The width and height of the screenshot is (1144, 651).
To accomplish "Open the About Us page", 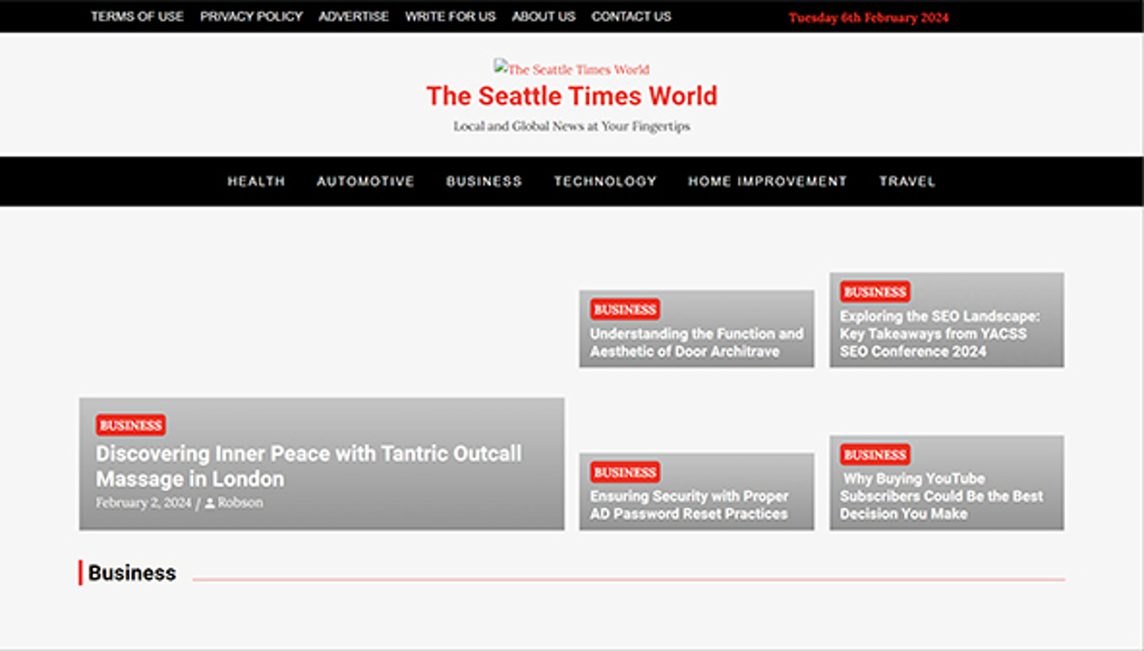I will coord(544,17).
